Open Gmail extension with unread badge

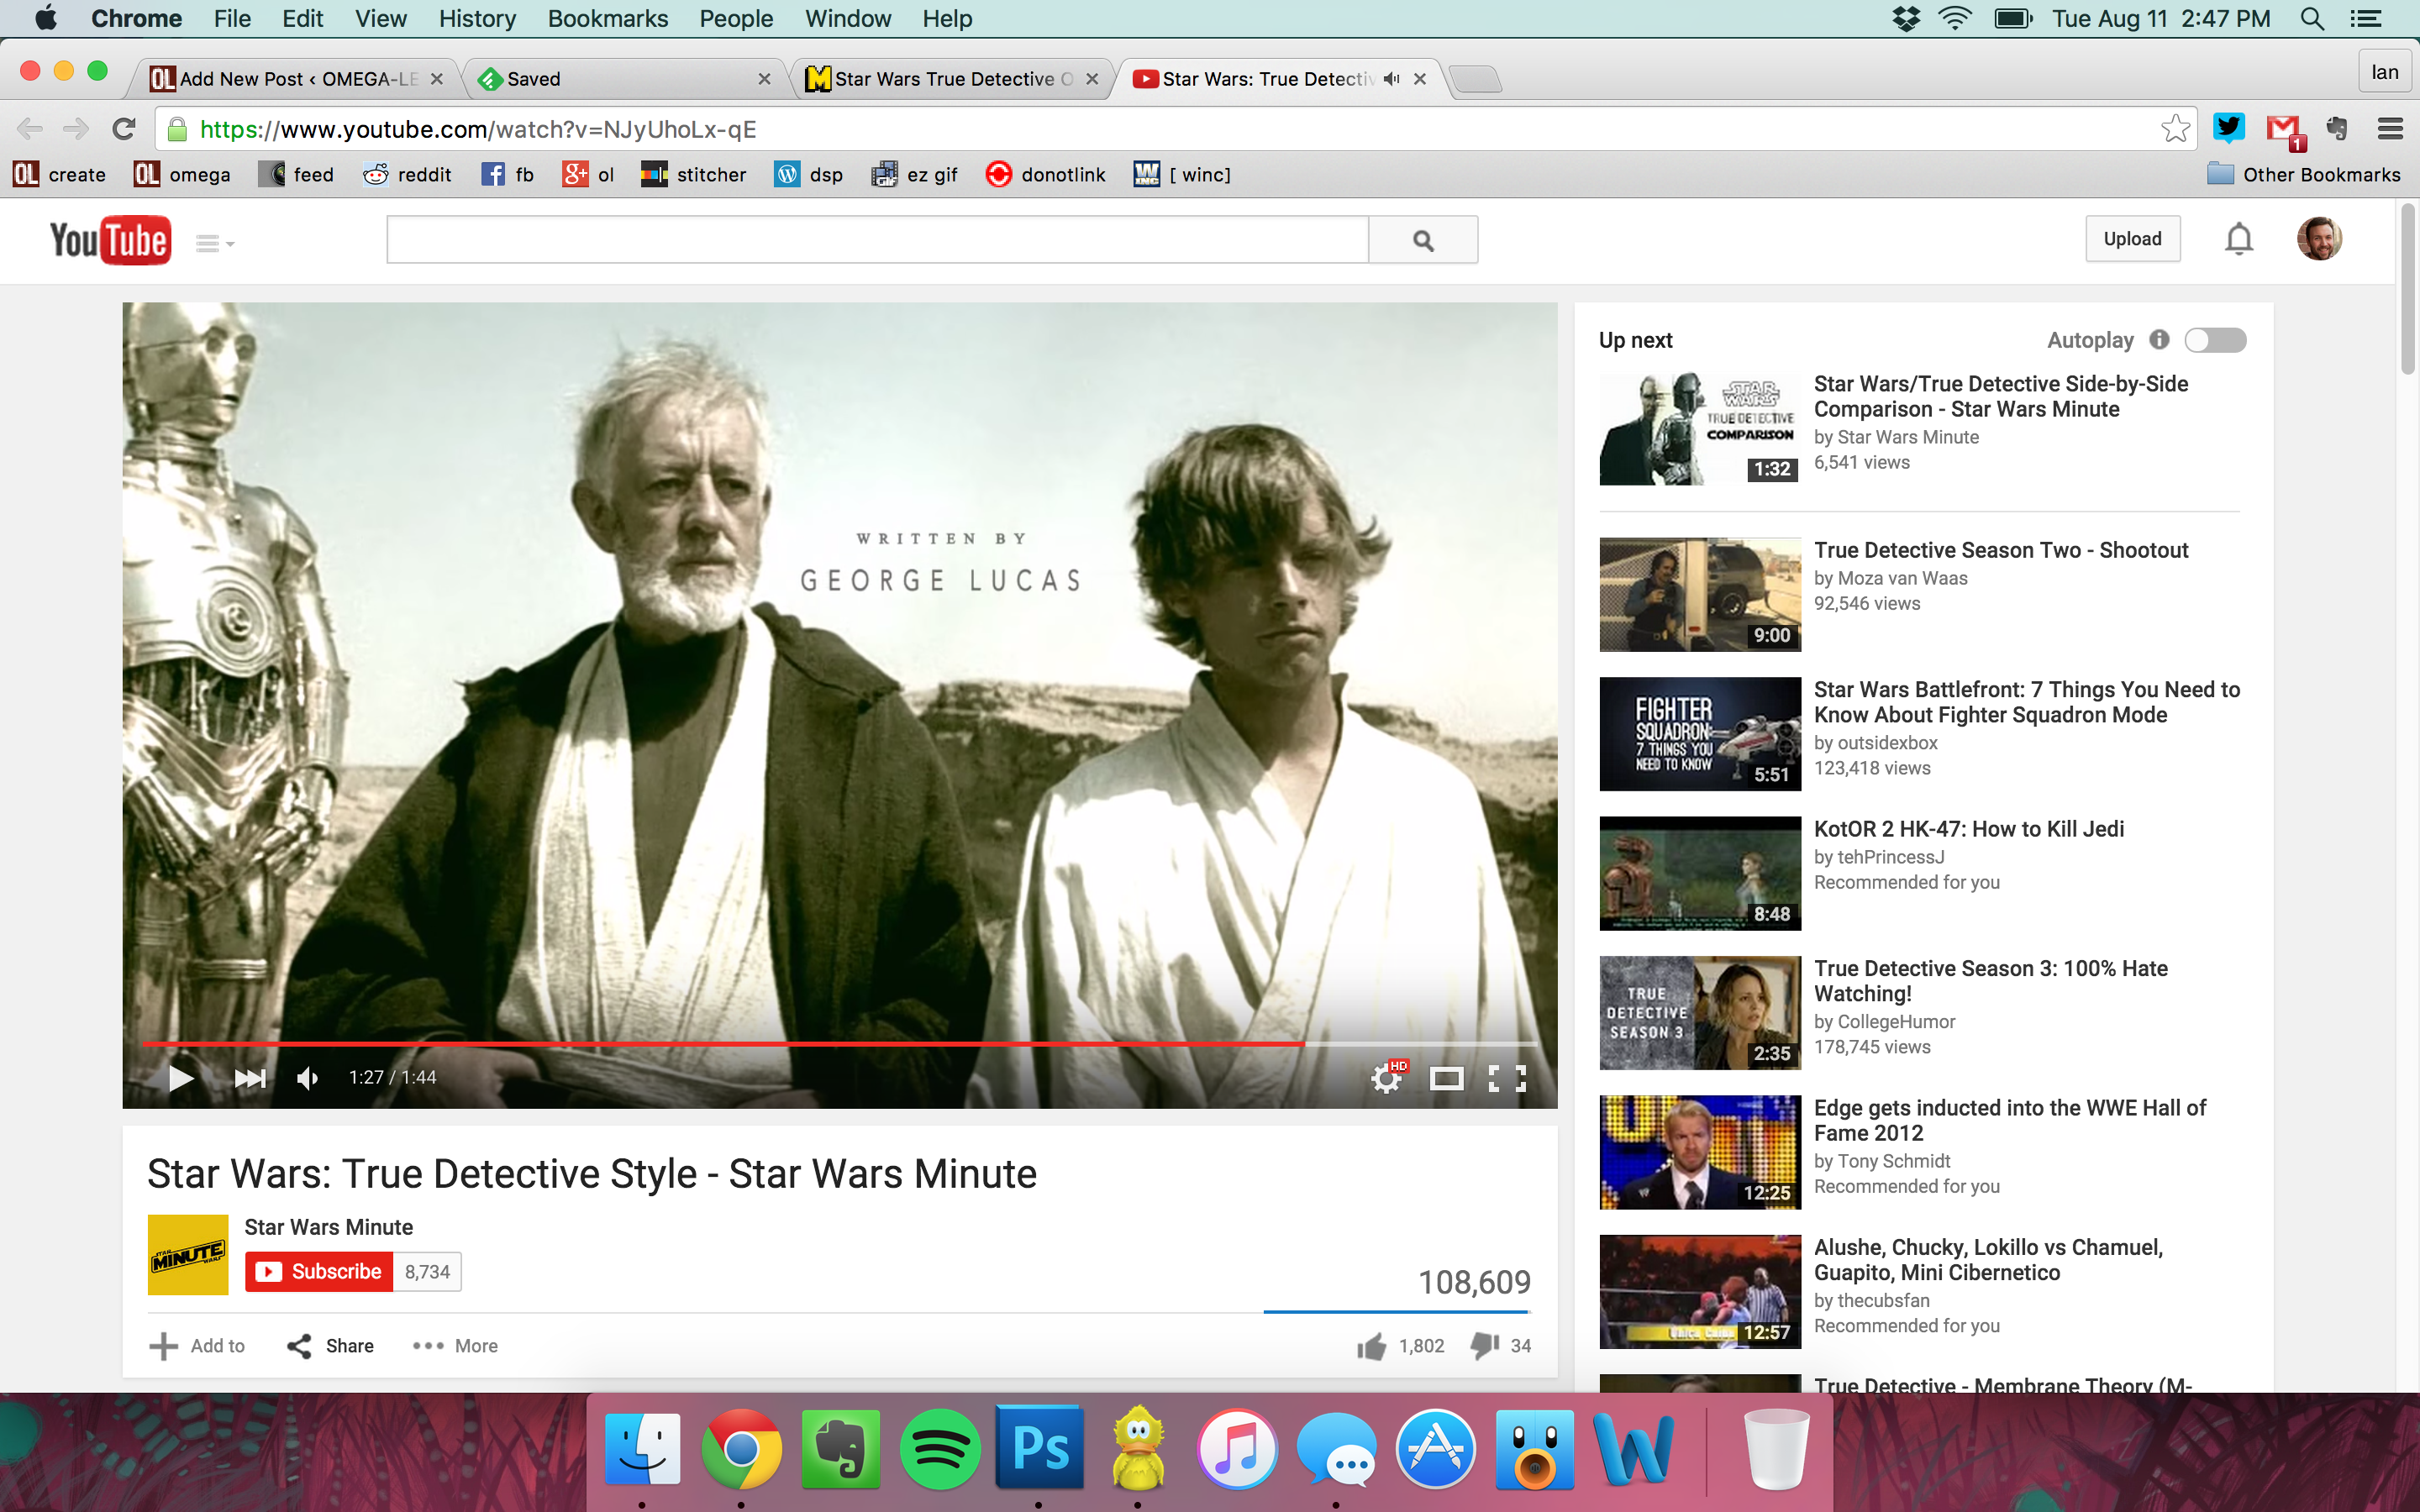(2286, 130)
